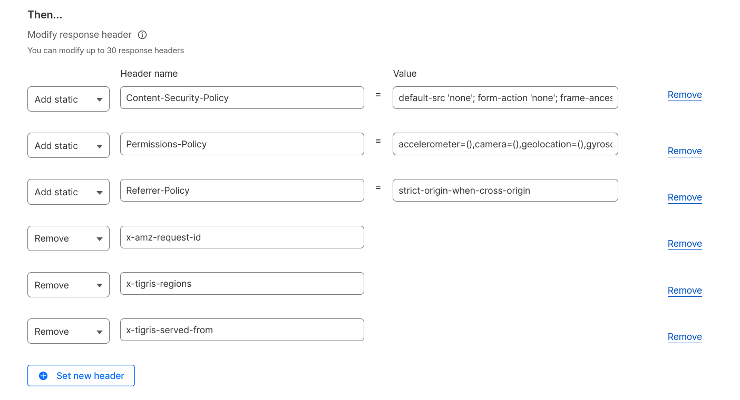Expand the Remove dropdown for x-tigris-served-from
740x400 pixels.
click(x=69, y=331)
